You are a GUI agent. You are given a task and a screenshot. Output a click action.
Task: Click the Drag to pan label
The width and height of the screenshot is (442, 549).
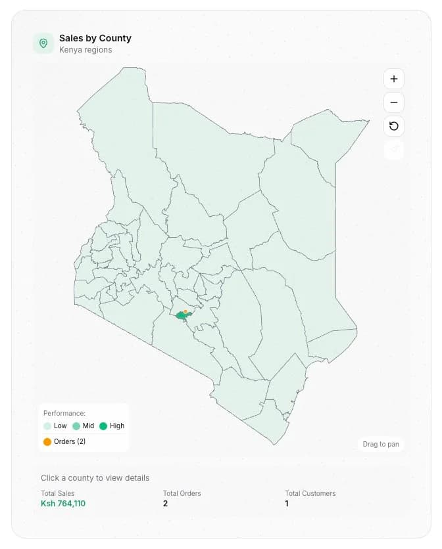pyautogui.click(x=380, y=444)
